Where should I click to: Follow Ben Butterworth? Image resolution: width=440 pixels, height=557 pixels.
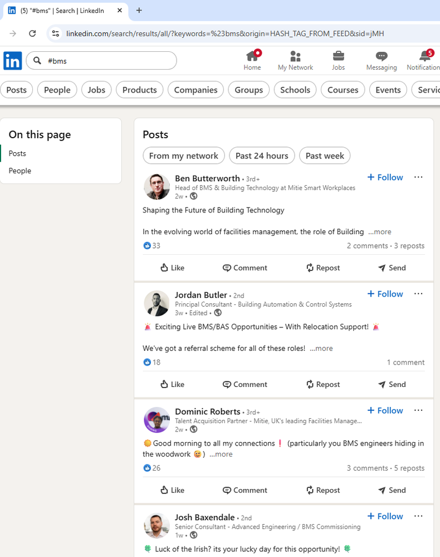(x=385, y=177)
